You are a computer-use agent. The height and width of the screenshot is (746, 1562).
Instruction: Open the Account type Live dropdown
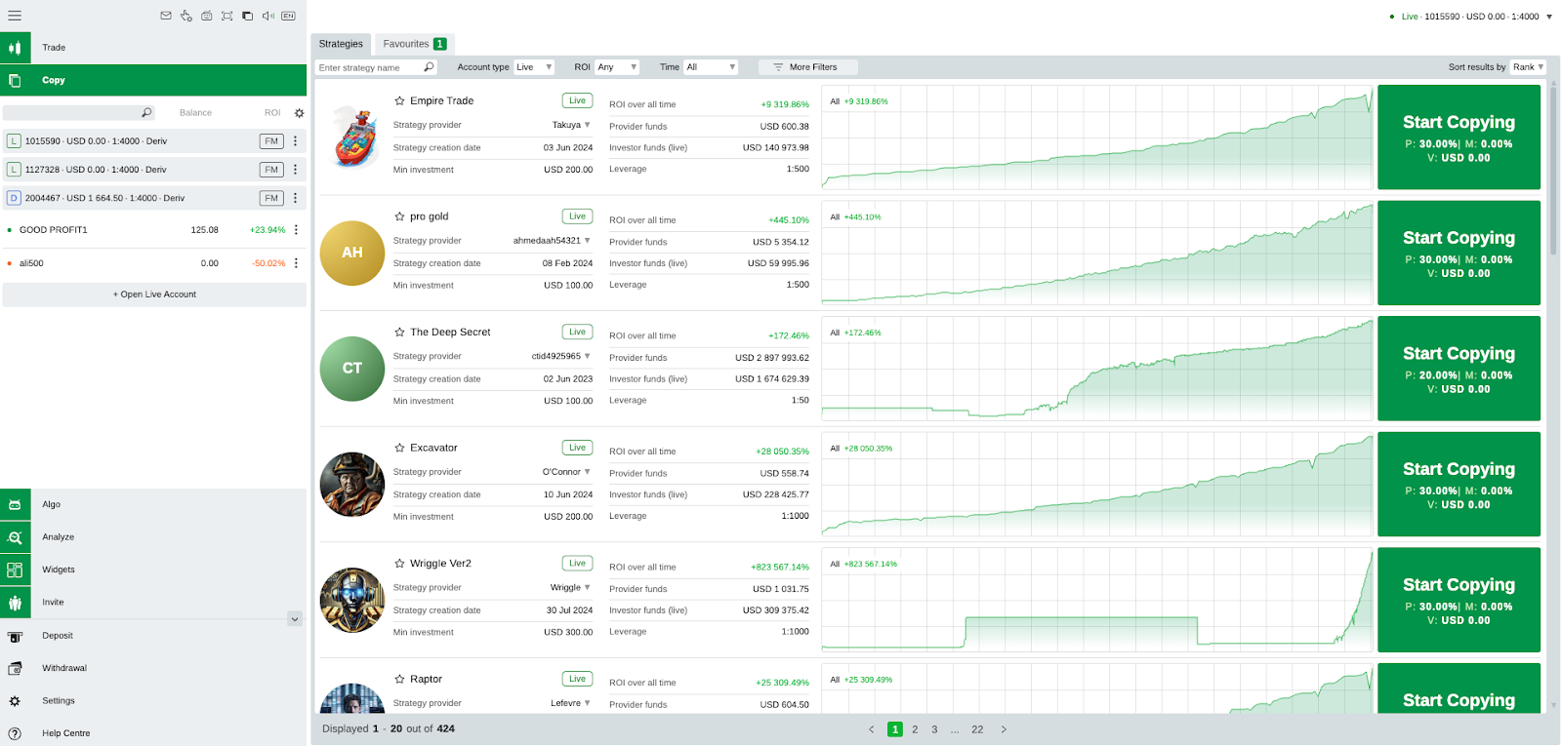click(x=534, y=67)
